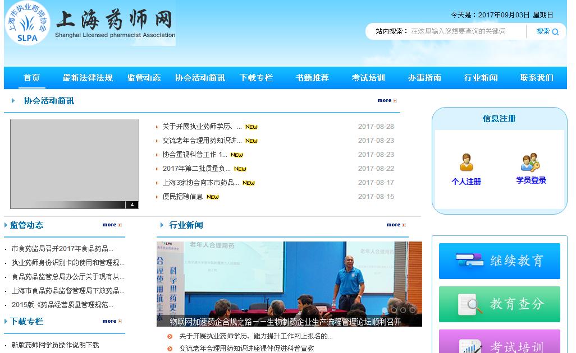
Task: Go to the 考试培训 navigation tab
Action: click(368, 78)
